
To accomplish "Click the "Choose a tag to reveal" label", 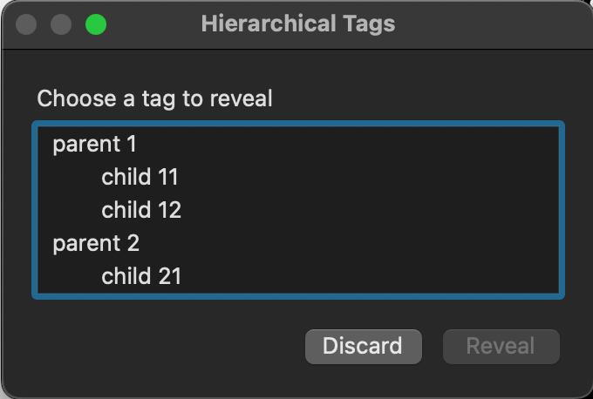I will click(x=154, y=98).
